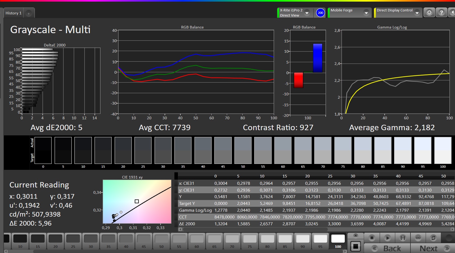Click the Contrast Ratio: 927 readout
This screenshot has width=455, height=253.
(x=278, y=127)
